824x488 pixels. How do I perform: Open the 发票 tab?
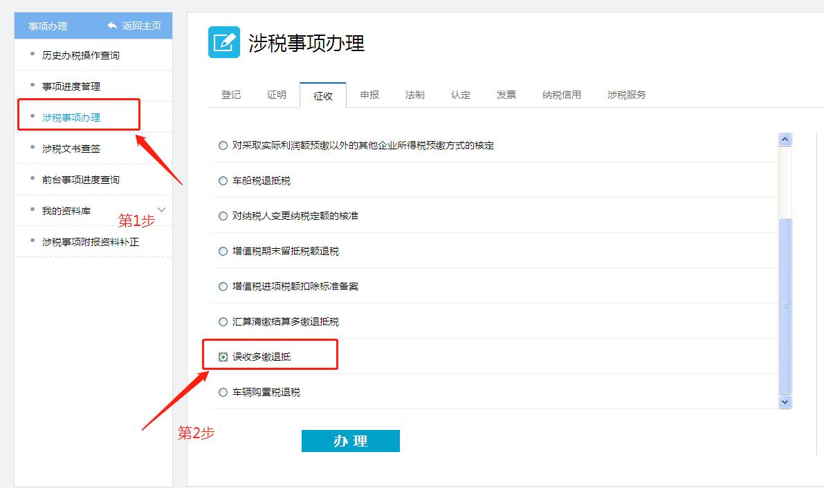(x=506, y=95)
